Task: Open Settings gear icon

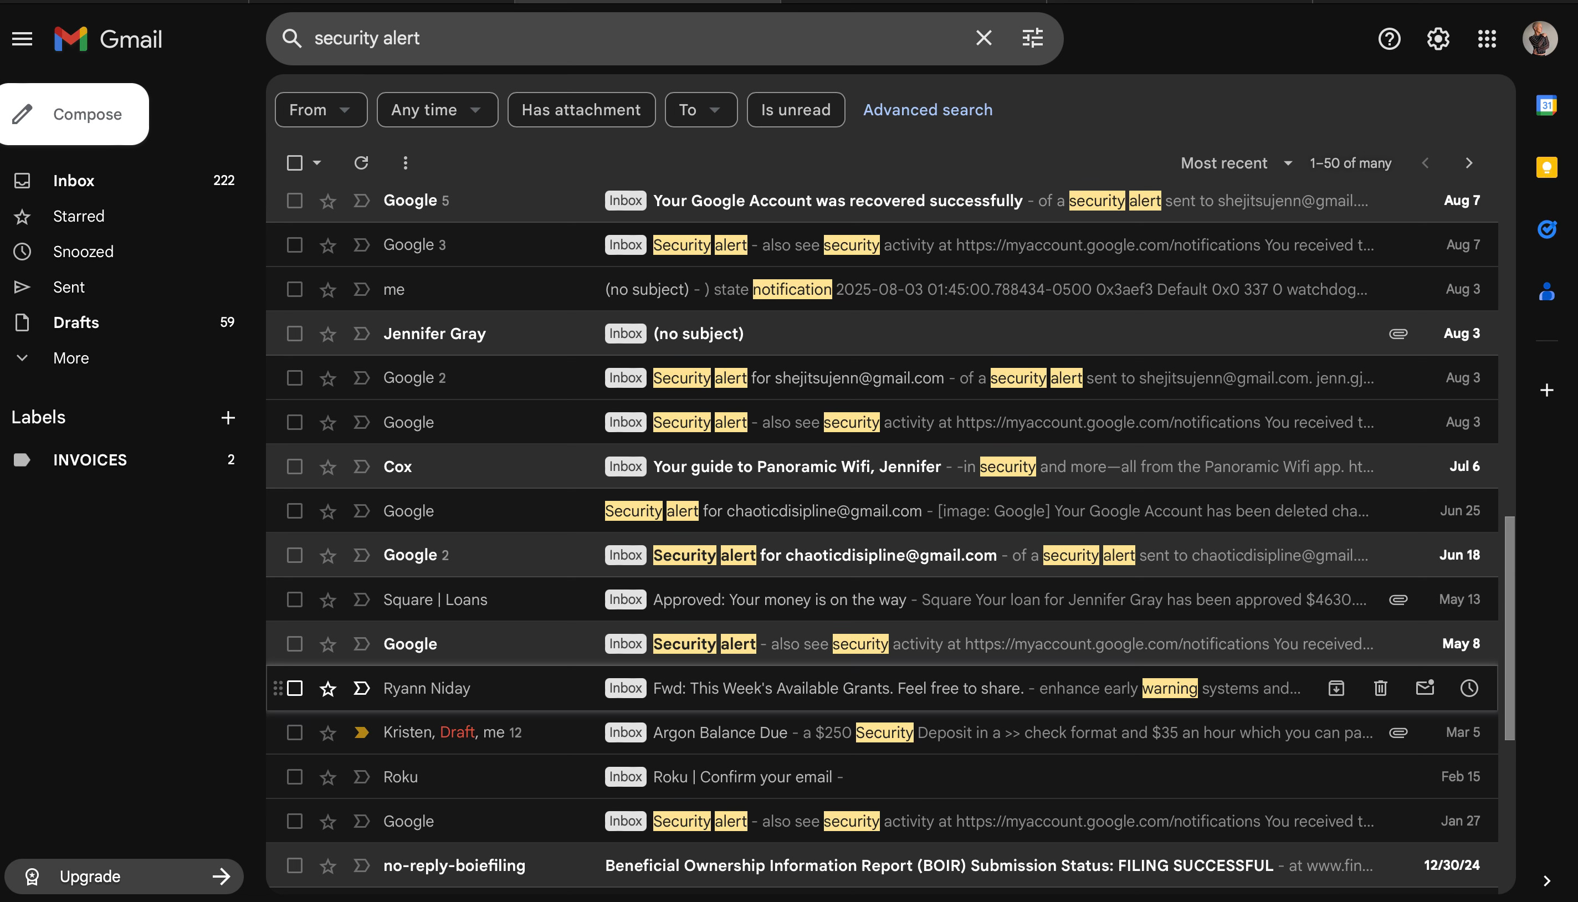Action: (x=1438, y=39)
